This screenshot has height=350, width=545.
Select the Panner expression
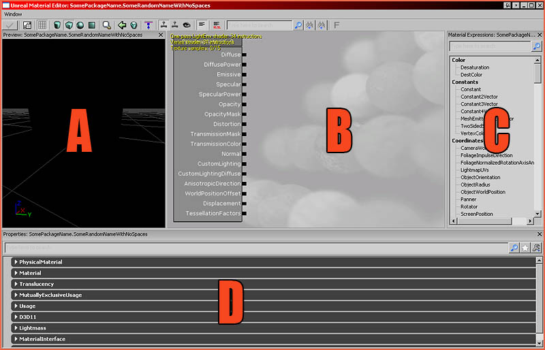468,199
